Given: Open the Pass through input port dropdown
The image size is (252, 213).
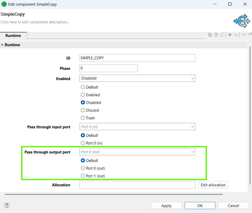Looking at the screenshot, I should pyautogui.click(x=137, y=127).
